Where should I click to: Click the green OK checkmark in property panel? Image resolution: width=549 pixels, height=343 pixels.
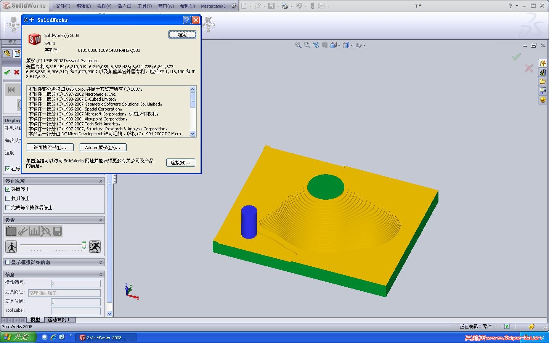[x=7, y=72]
